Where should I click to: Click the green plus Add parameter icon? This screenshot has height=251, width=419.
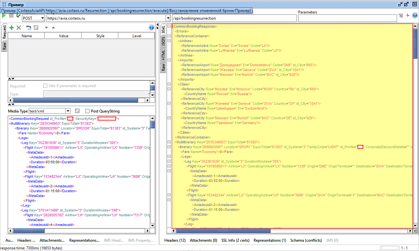[x=12, y=28]
